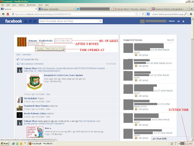Open the Chat (Off) bar
The height and width of the screenshot is (146, 194).
170,139
